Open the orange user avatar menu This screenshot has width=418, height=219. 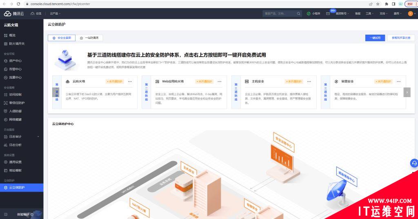[411, 13]
